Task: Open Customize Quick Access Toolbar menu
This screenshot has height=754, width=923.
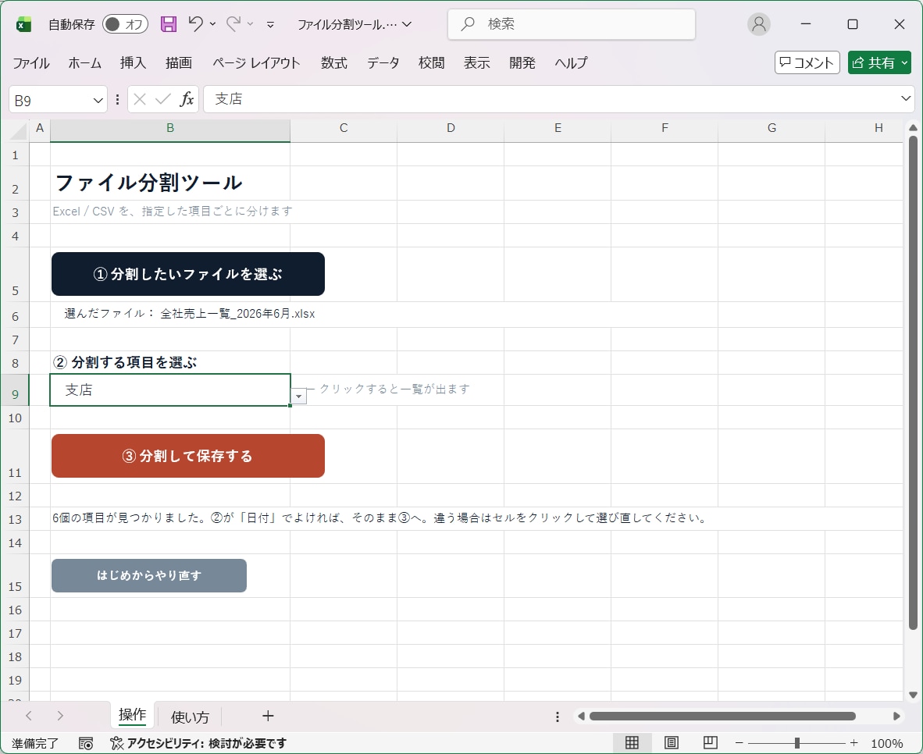Action: 270,24
